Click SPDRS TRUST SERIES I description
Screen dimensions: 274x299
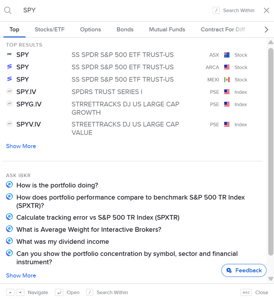(x=107, y=92)
